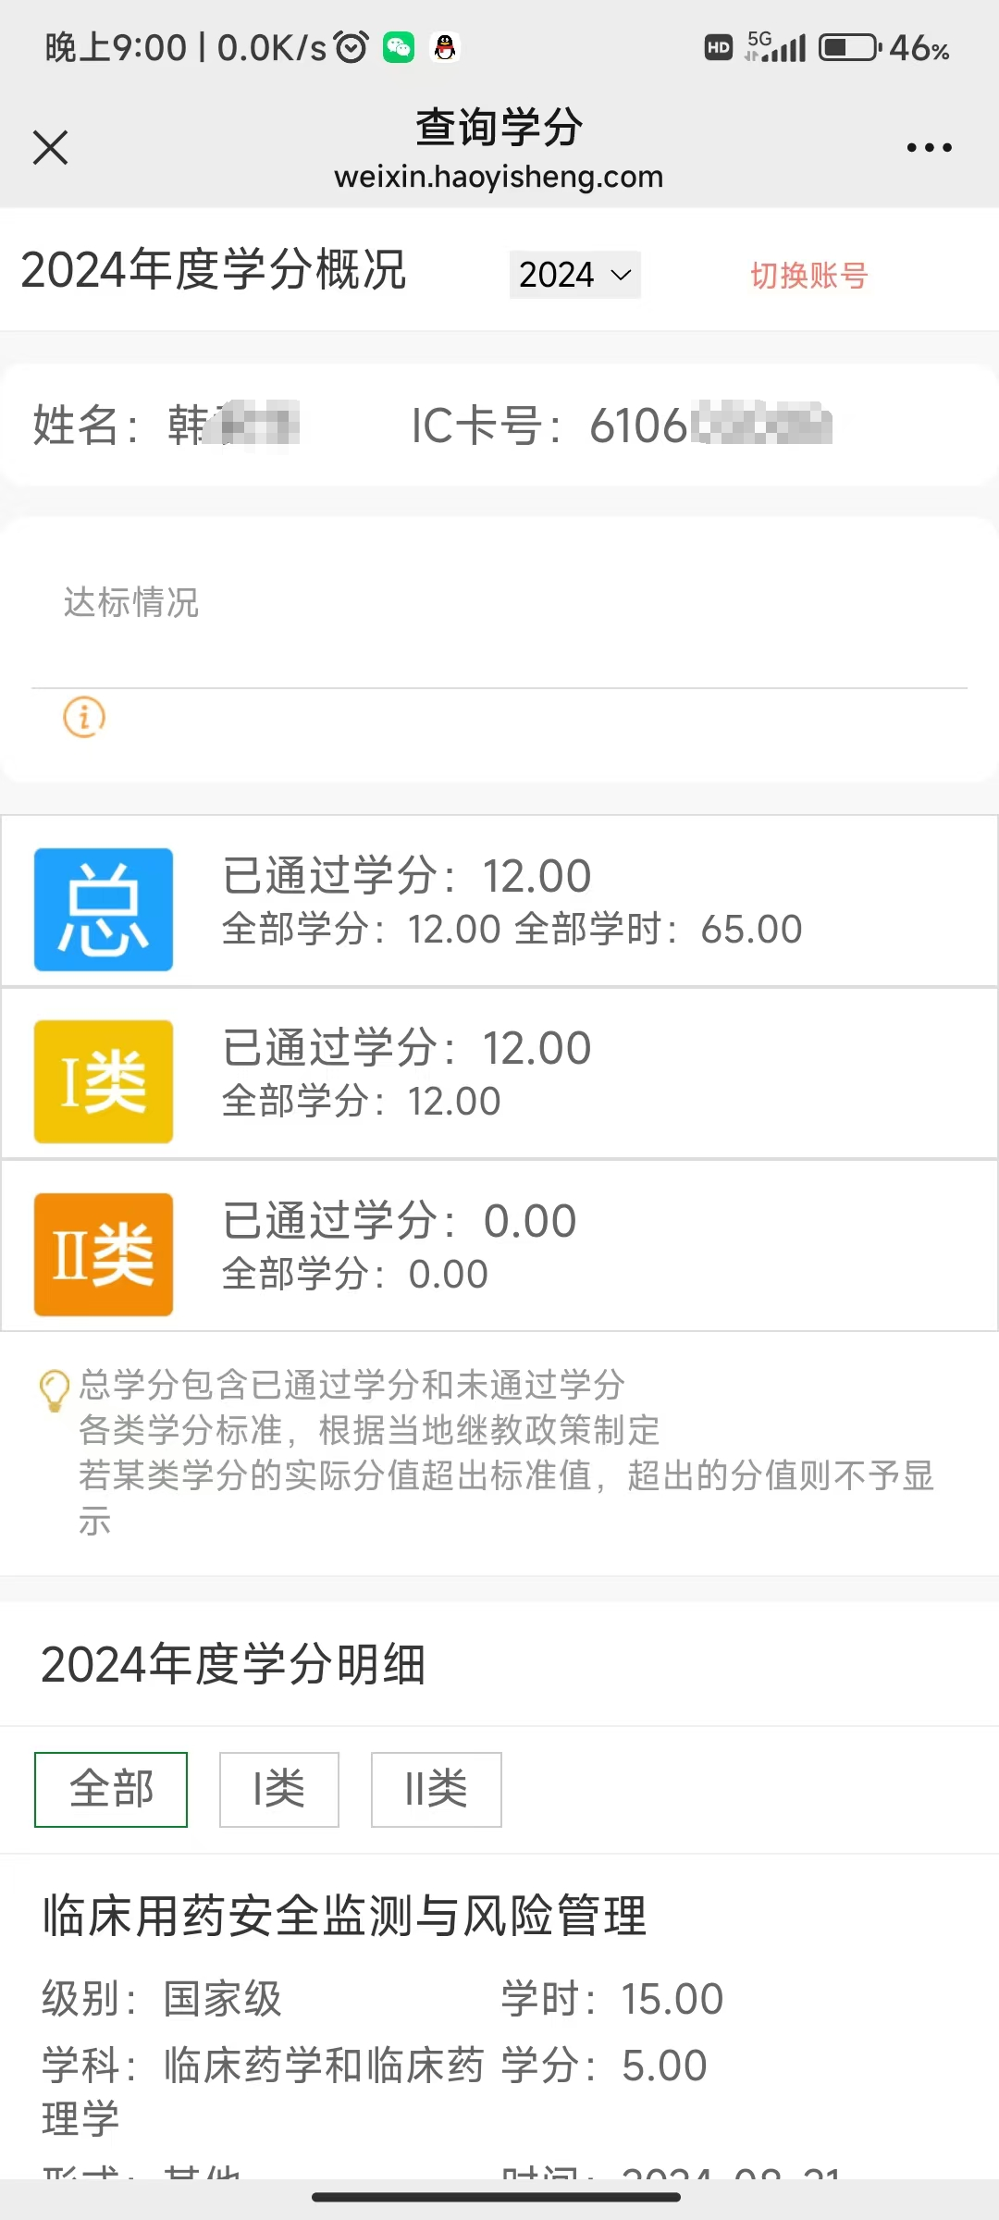
Task: Tap the orange info icon under 达标情况
Action: (x=84, y=717)
